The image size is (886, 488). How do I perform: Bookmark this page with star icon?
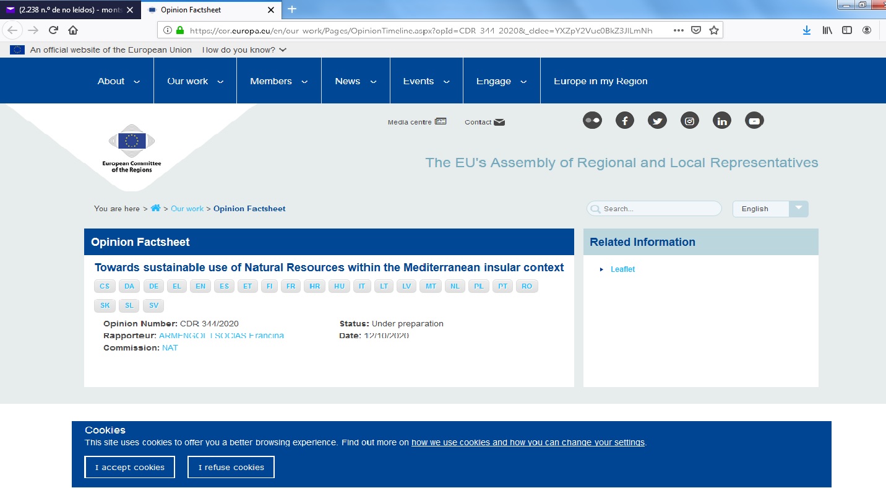[714, 30]
